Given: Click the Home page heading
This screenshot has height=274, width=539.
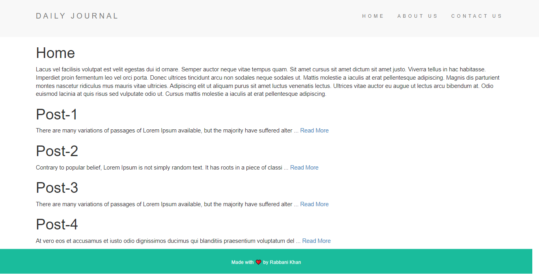Looking at the screenshot, I should tap(55, 53).
